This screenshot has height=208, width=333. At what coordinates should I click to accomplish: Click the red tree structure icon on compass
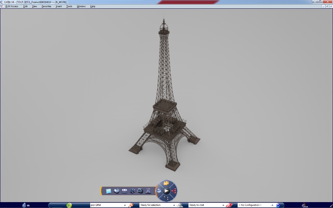(174, 191)
